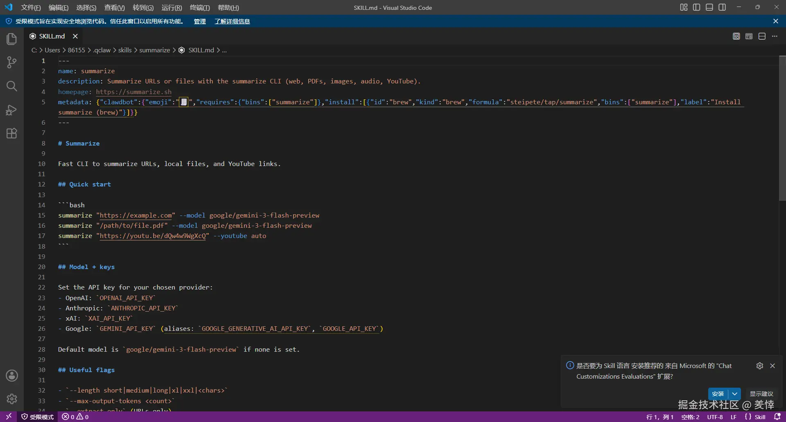Click the info icon in the notification
This screenshot has height=422, width=786.
(570, 366)
